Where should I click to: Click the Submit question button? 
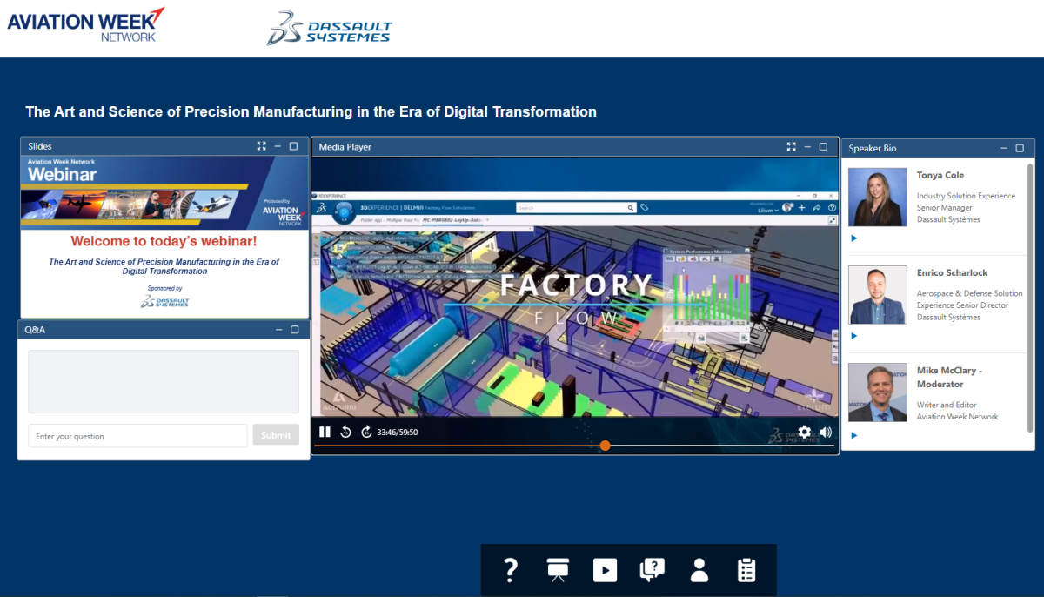pos(276,435)
